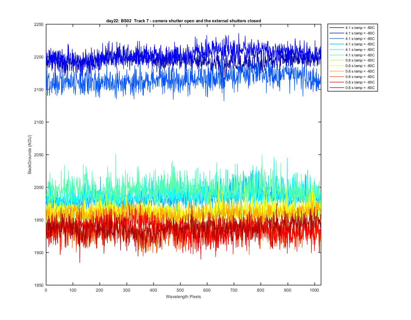Click the 600 x-axis tick label

pos(207,290)
